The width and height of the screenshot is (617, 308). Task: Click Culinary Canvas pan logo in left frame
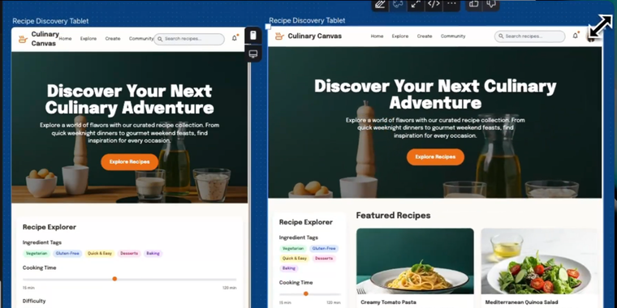click(x=24, y=39)
